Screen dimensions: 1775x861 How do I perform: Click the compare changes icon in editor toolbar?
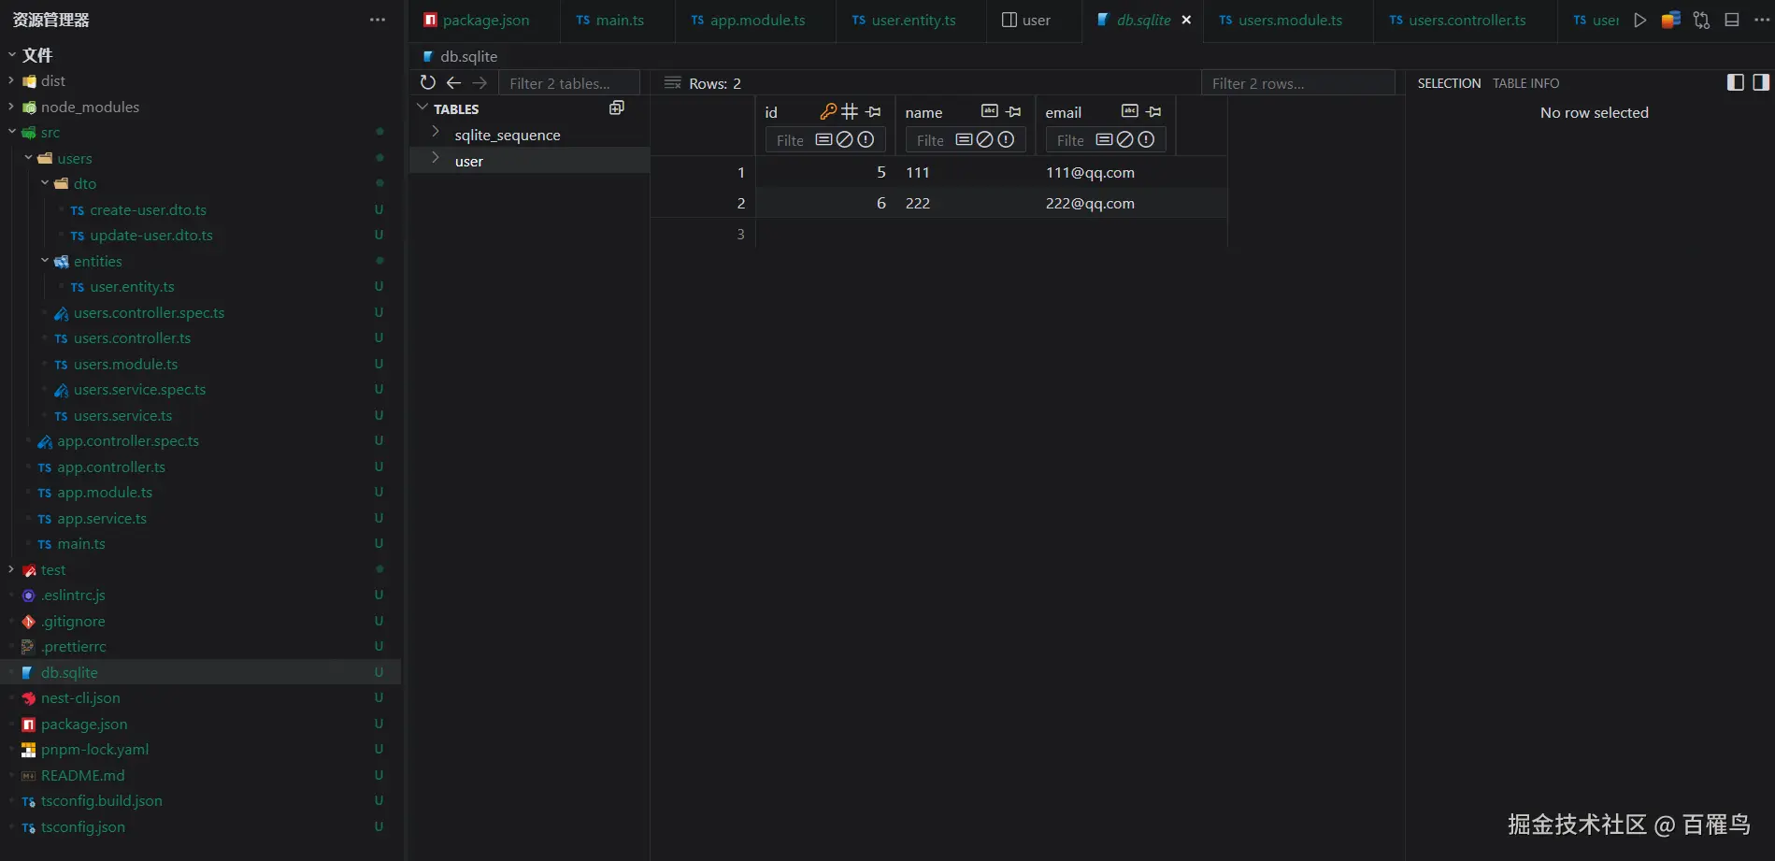pyautogui.click(x=1702, y=20)
